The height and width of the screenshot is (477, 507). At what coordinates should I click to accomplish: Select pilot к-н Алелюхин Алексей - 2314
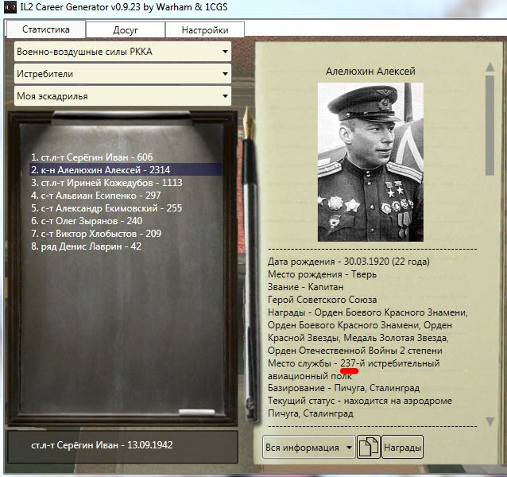126,170
